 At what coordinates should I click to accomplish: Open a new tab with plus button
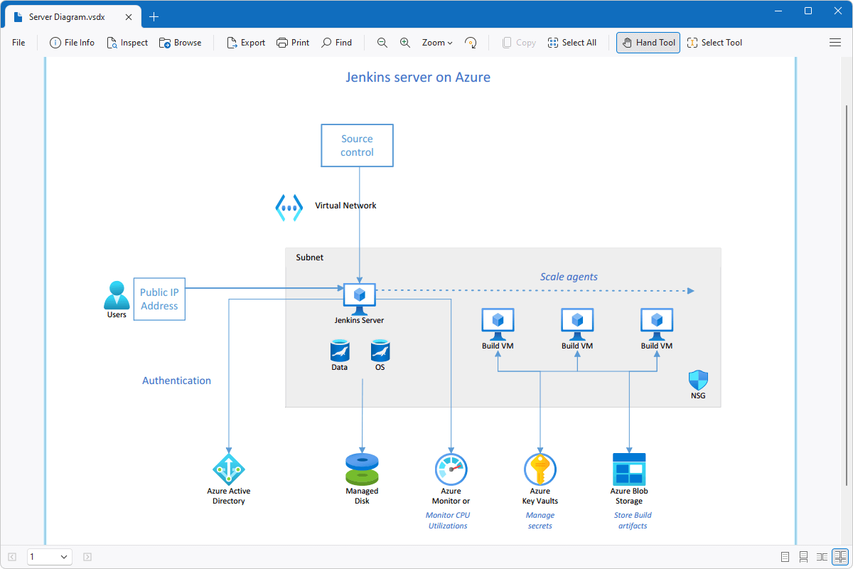point(154,17)
